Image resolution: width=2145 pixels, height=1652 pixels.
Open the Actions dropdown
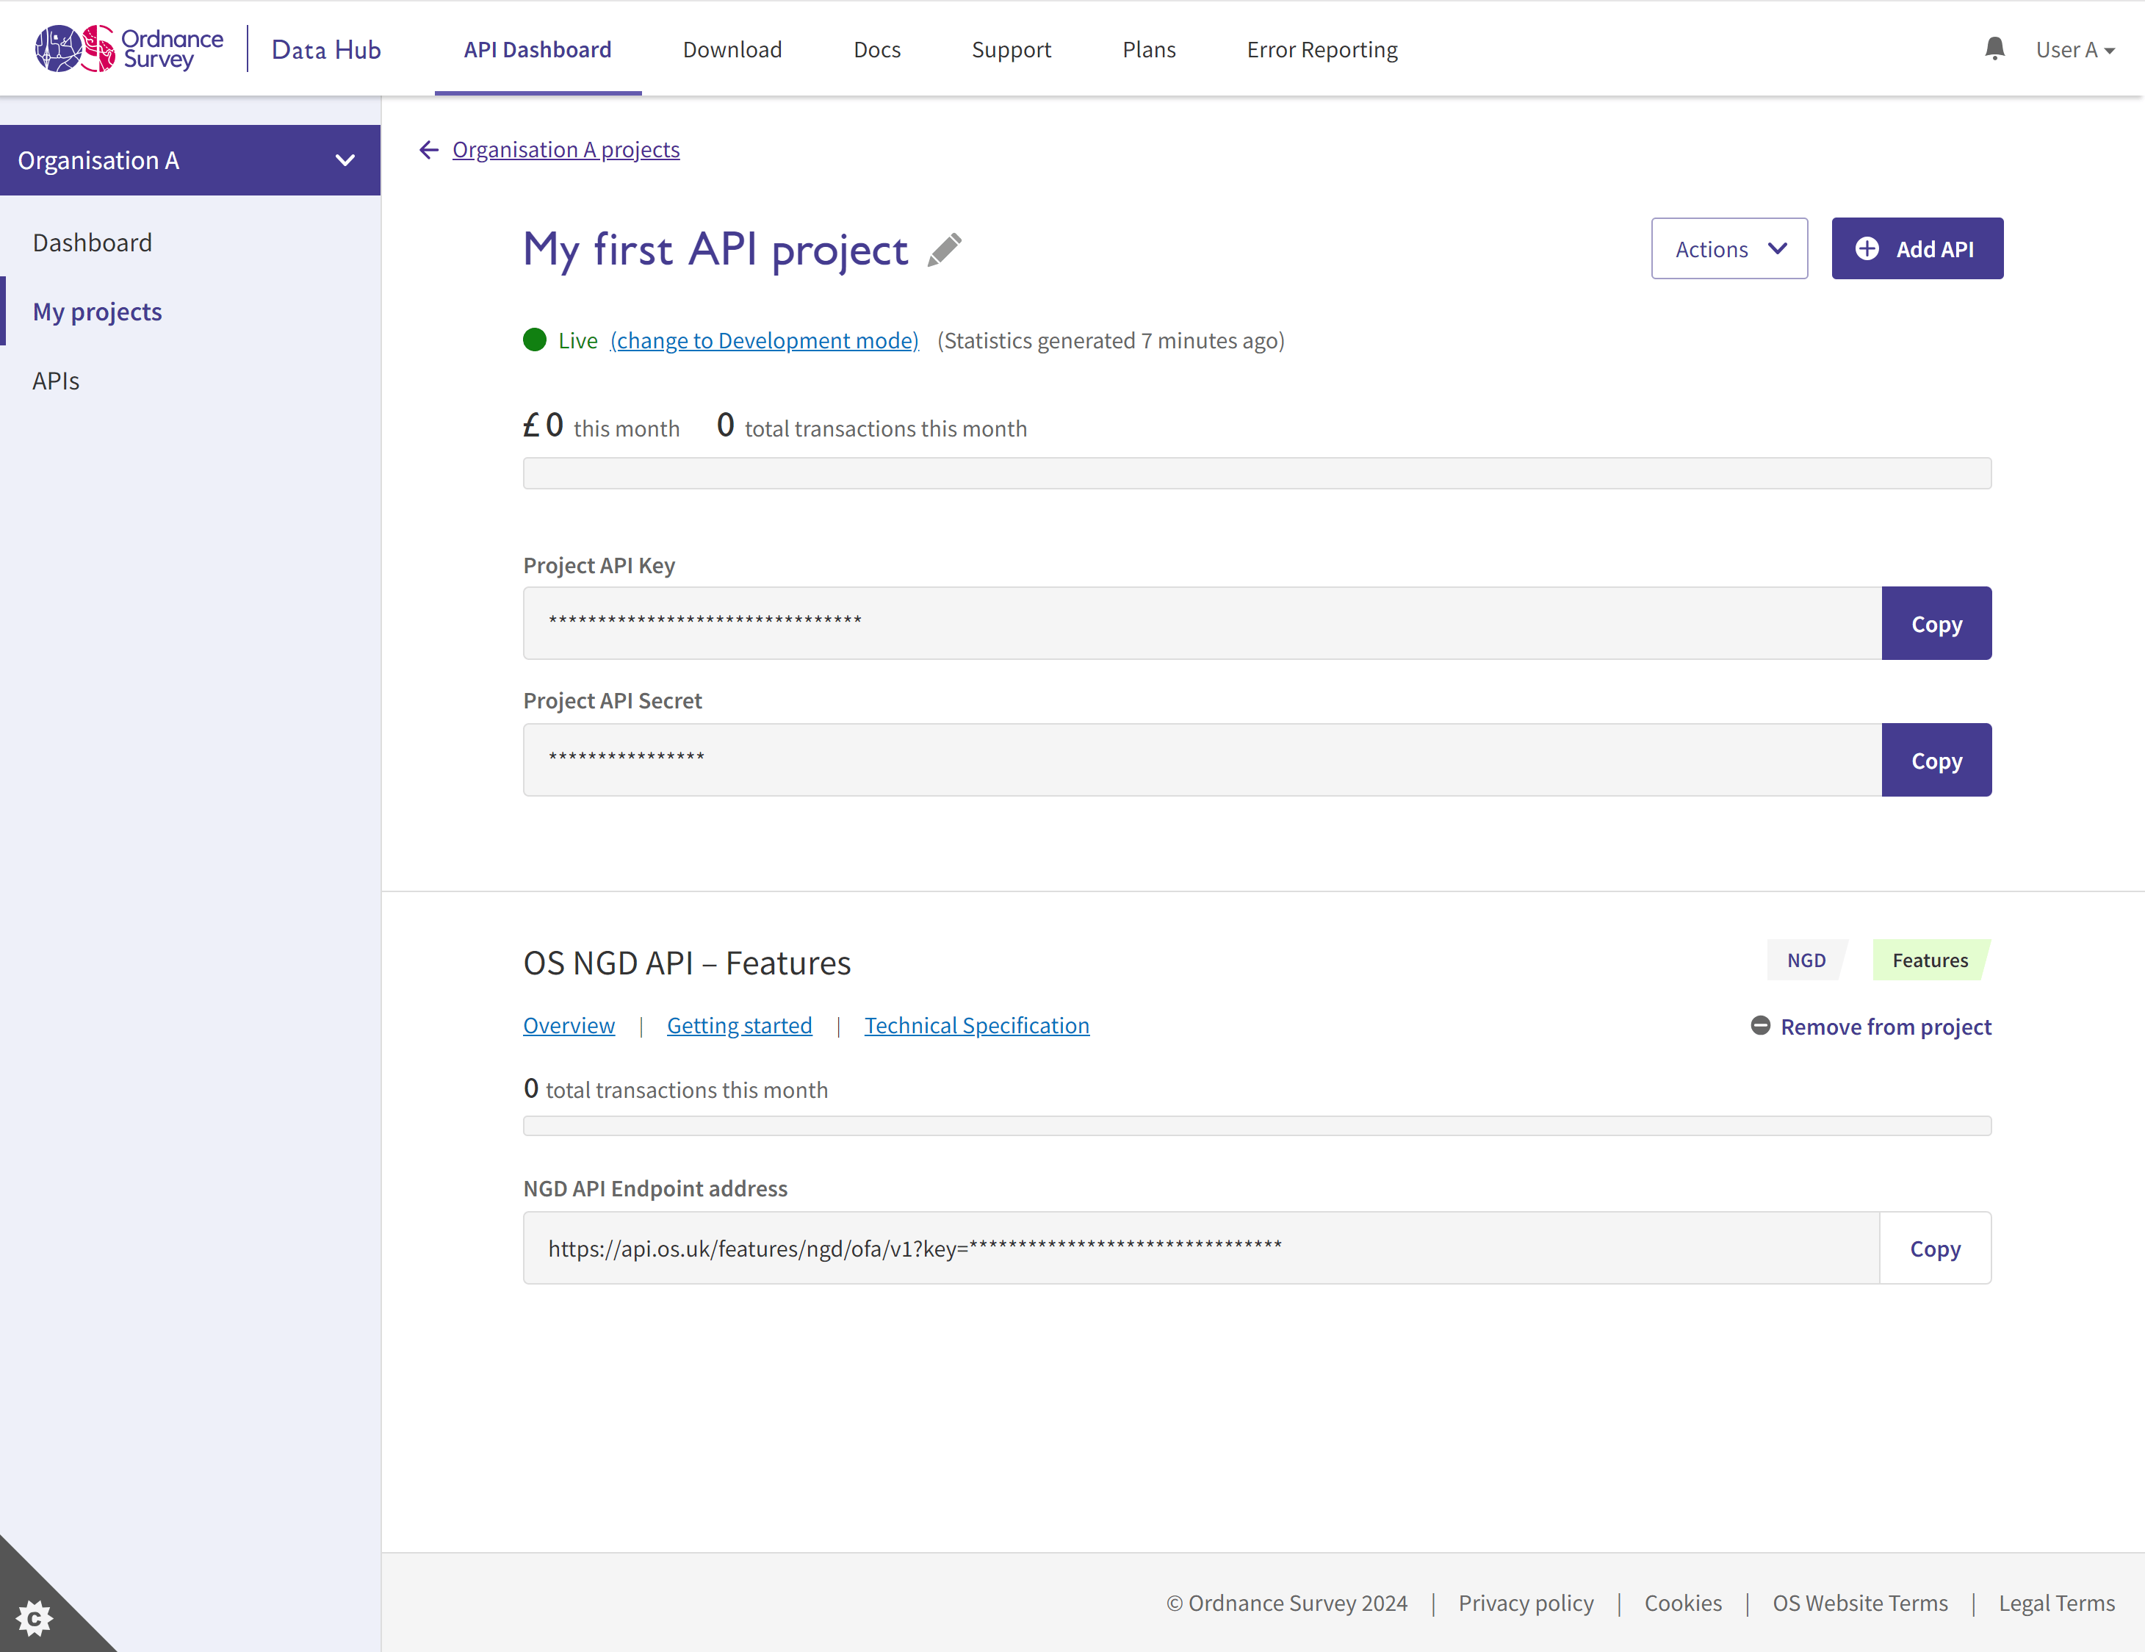[1728, 248]
